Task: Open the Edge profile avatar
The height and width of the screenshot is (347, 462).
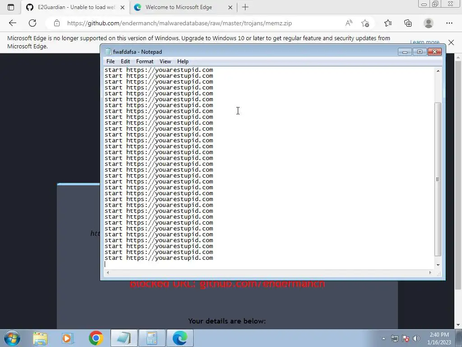Action: (429, 23)
